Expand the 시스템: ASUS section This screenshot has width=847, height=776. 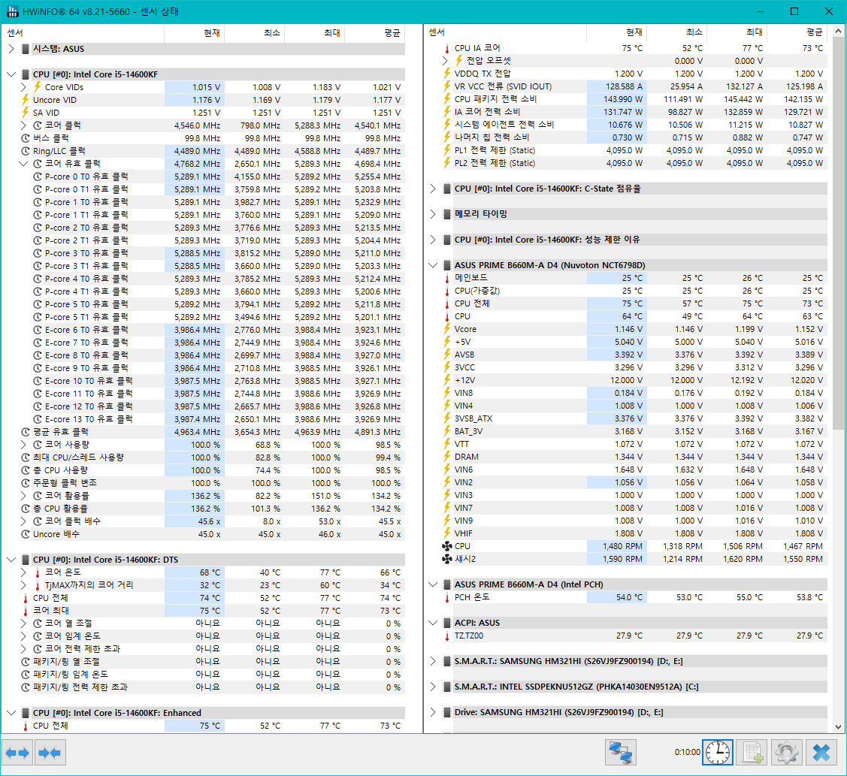11,49
